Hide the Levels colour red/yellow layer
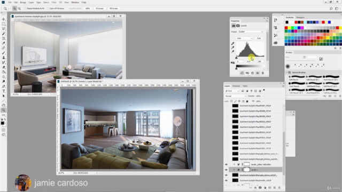Image resolution: width=342 pixels, height=192 pixels. point(226,165)
